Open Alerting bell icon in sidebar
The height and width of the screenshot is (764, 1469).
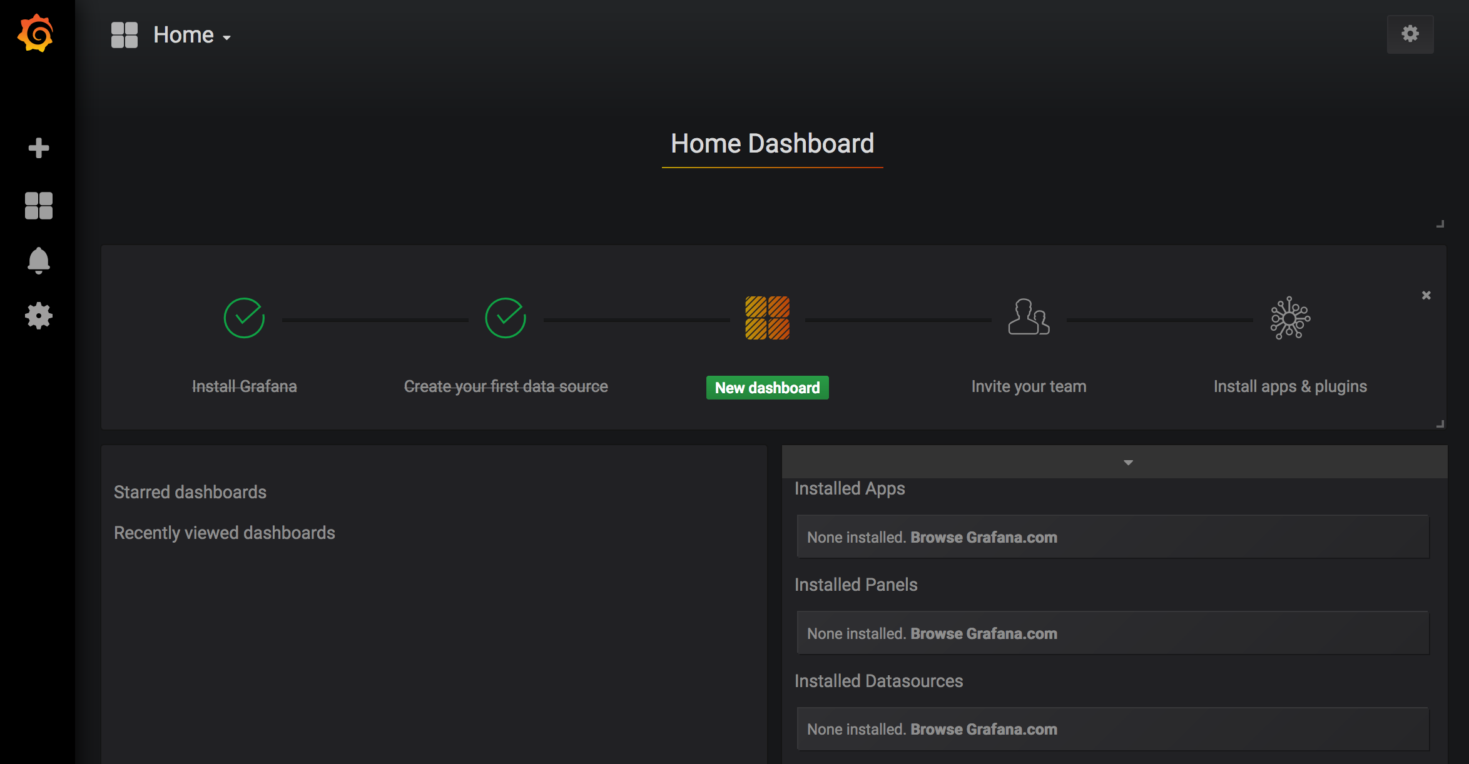tap(38, 261)
